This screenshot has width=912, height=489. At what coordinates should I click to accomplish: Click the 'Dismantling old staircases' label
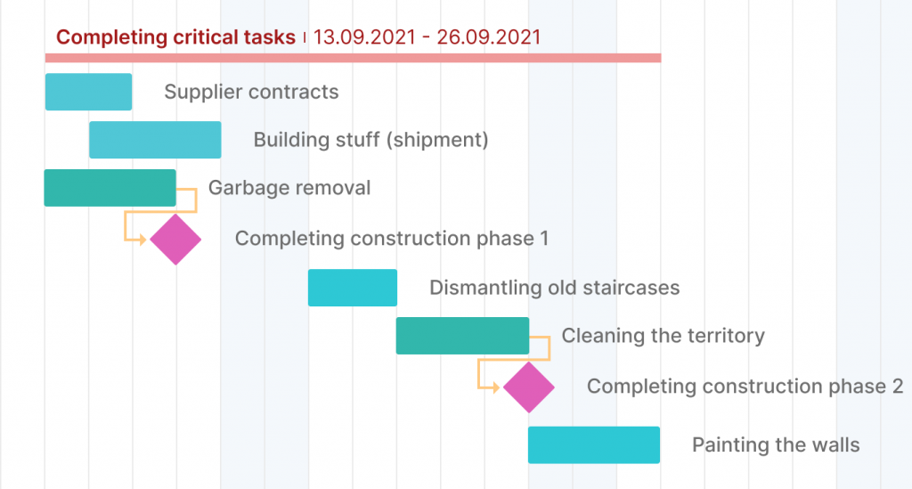(x=554, y=288)
